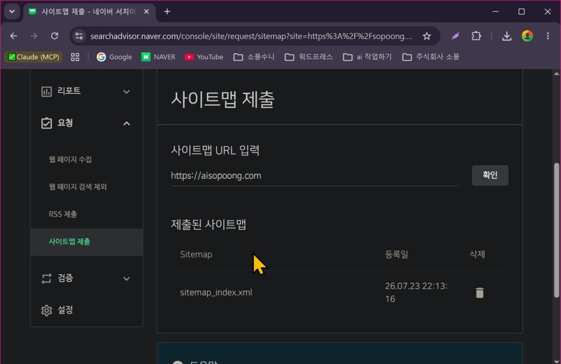Open the YouTube bookmark
Image resolution: width=561 pixels, height=364 pixels.
pyautogui.click(x=204, y=57)
